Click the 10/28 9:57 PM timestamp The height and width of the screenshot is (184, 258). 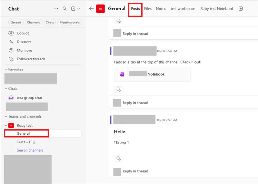coord(167,120)
